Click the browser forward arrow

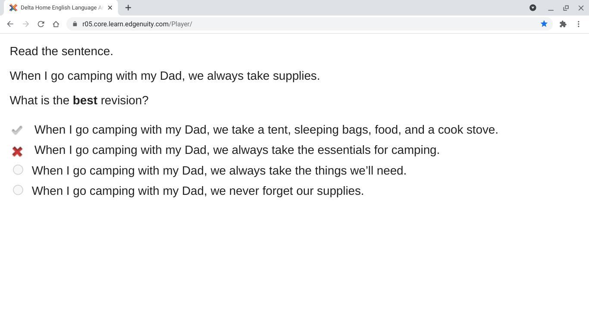tap(25, 24)
